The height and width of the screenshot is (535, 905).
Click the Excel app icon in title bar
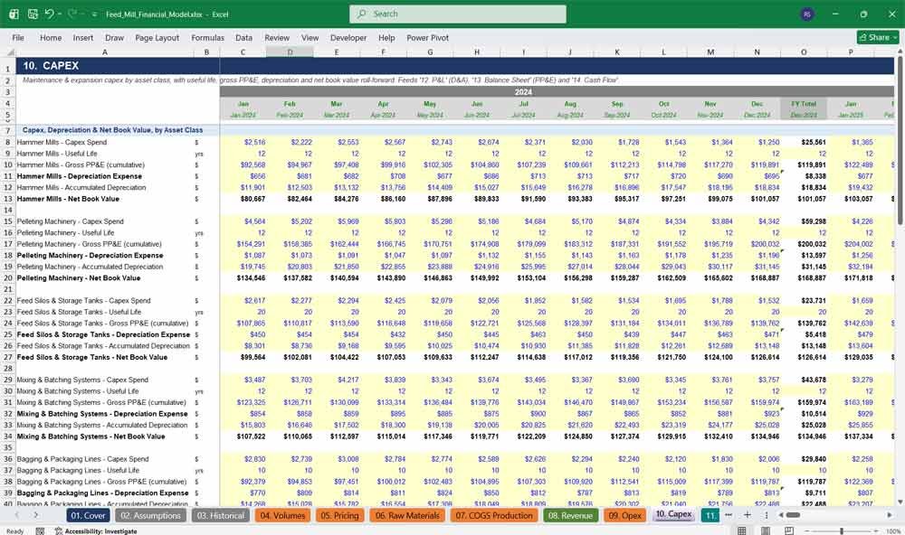point(14,14)
